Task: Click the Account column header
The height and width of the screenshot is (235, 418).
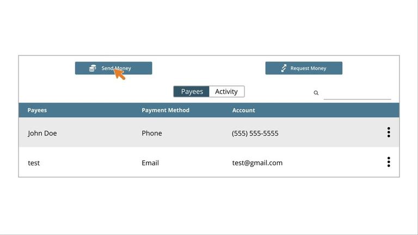Action: click(243, 110)
